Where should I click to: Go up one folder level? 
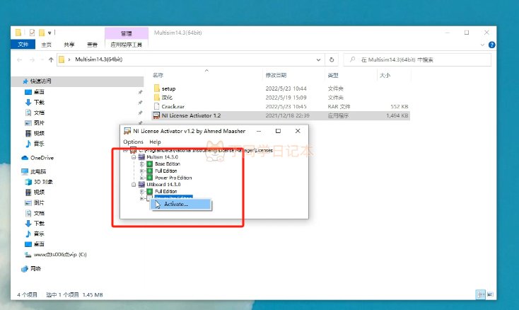[x=51, y=59]
